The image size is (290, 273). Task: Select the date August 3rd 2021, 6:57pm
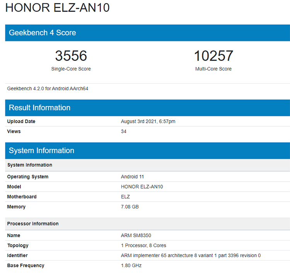click(x=148, y=122)
